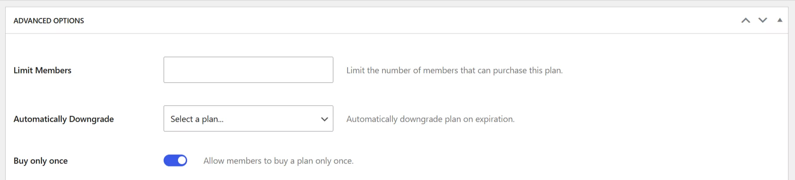Click the ADVANCED OPTIONS panel title
Screen dimensions: 795x180
click(x=49, y=21)
